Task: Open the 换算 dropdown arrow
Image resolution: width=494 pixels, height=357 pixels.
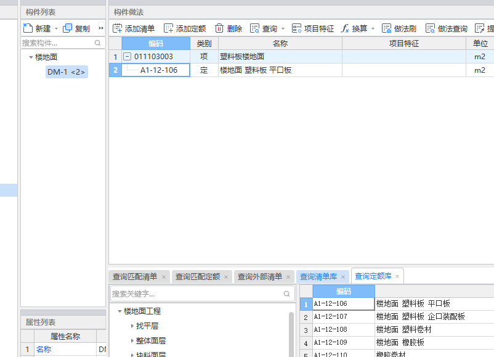Action: 373,29
